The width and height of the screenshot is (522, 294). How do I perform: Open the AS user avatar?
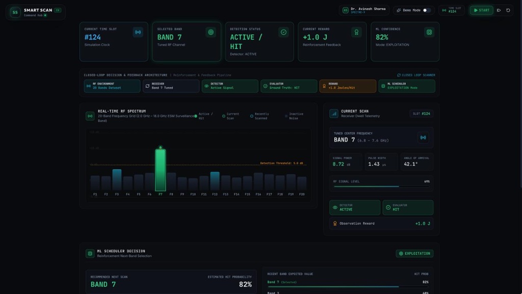(346, 10)
